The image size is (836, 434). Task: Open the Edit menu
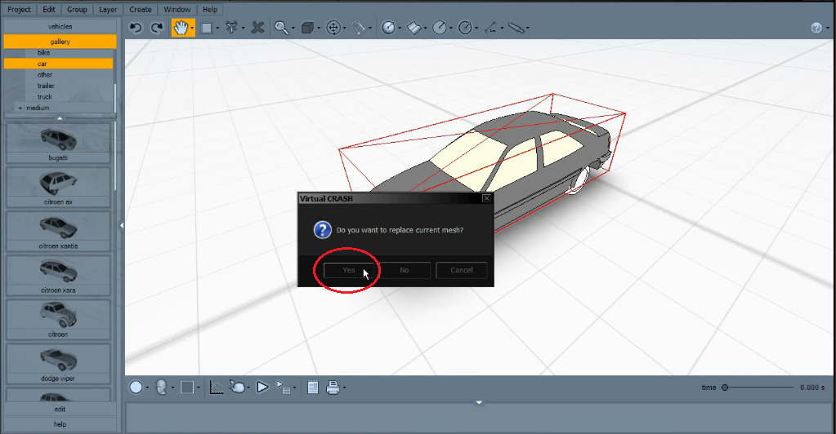click(x=49, y=10)
